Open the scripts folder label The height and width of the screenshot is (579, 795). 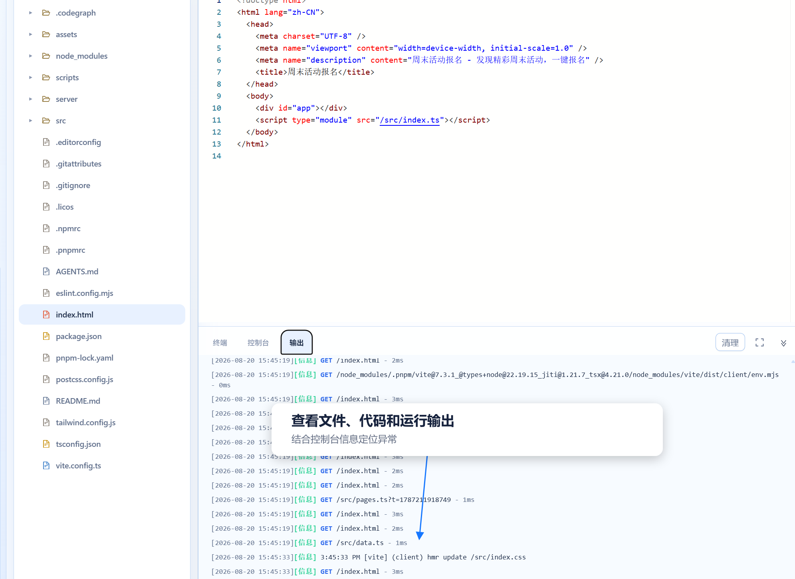(67, 77)
